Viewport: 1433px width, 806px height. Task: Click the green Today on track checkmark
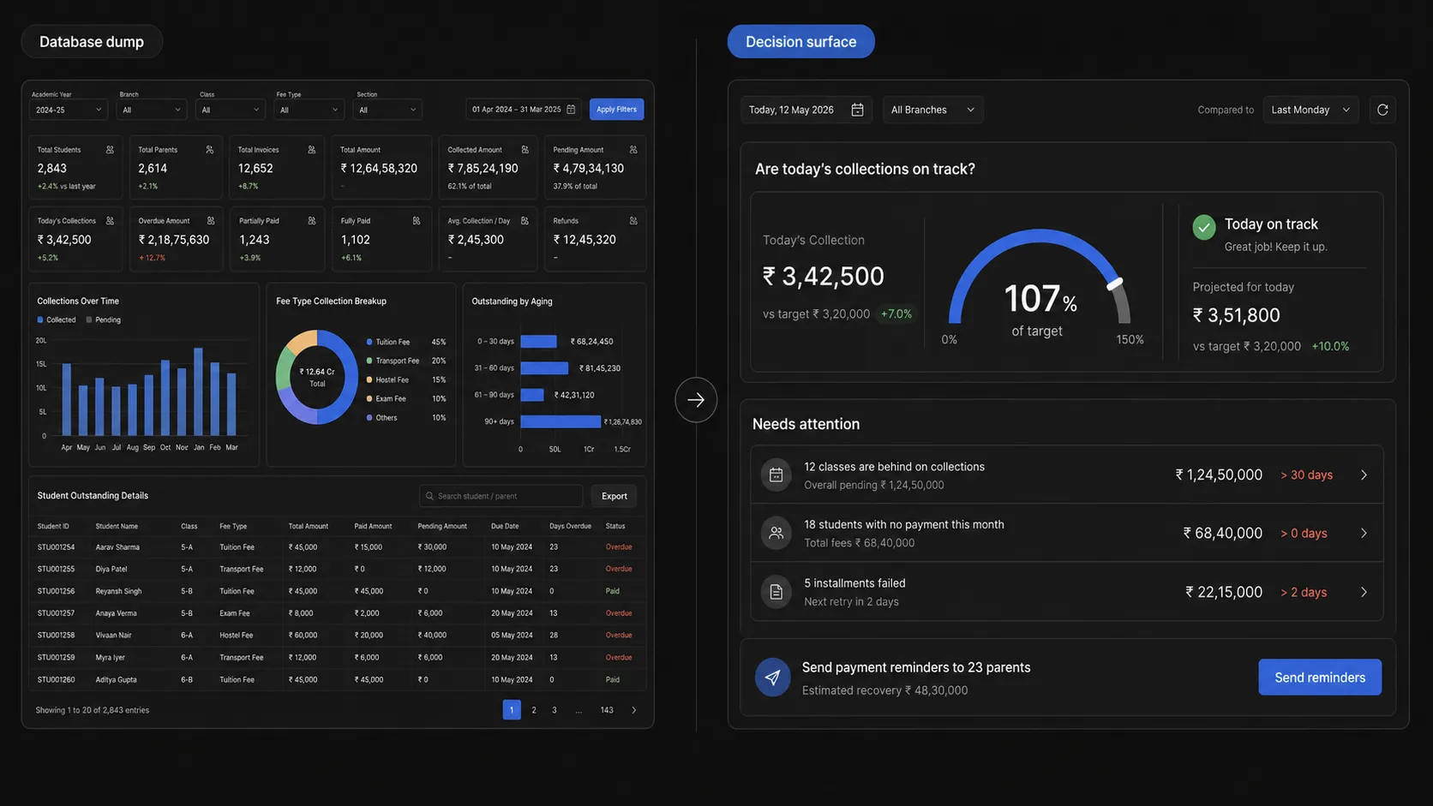pos(1204,227)
